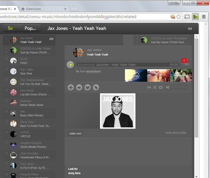Image resolution: width=210 pixels, height=178 pixels.
Task: Open the Files link with badge
Action: (x=186, y=64)
